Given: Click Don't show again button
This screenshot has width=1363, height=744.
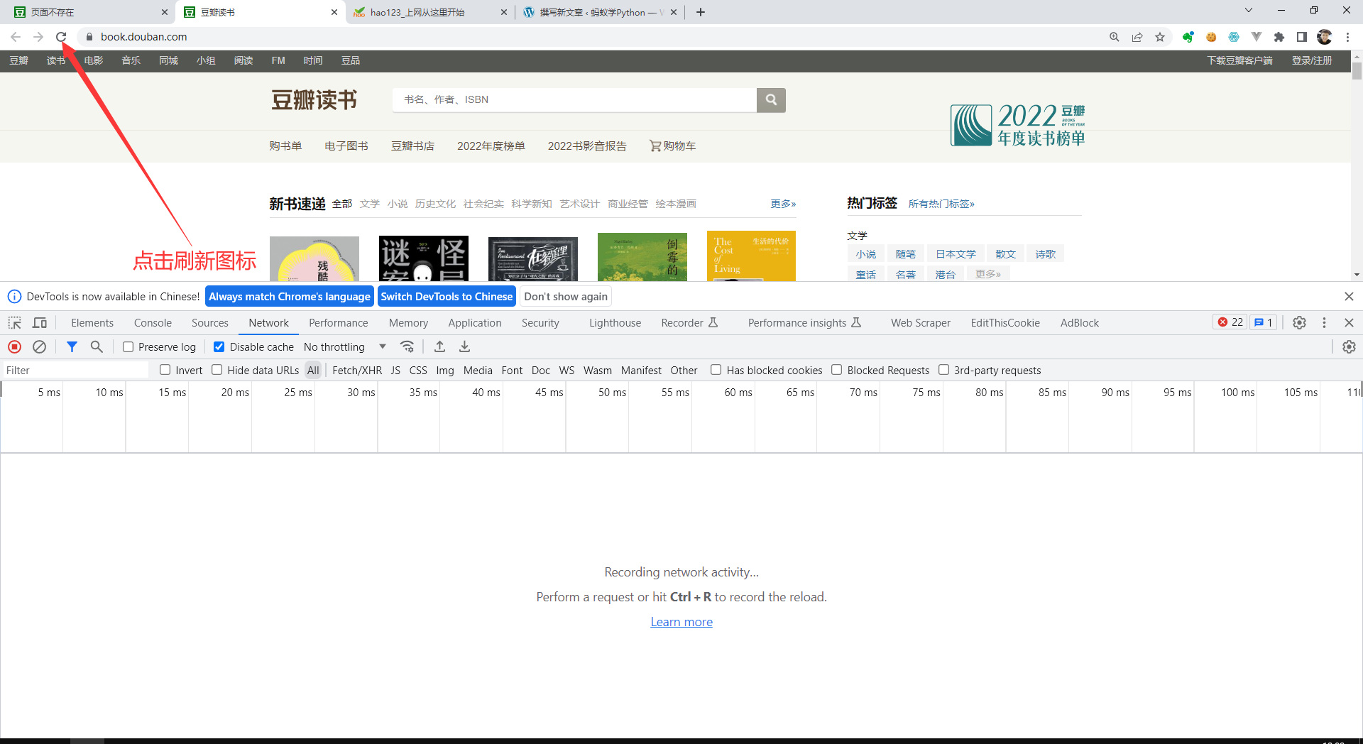Looking at the screenshot, I should coord(566,297).
